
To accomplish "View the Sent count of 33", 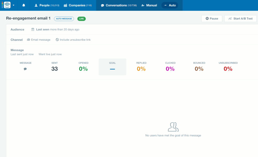I will [x=54, y=69].
